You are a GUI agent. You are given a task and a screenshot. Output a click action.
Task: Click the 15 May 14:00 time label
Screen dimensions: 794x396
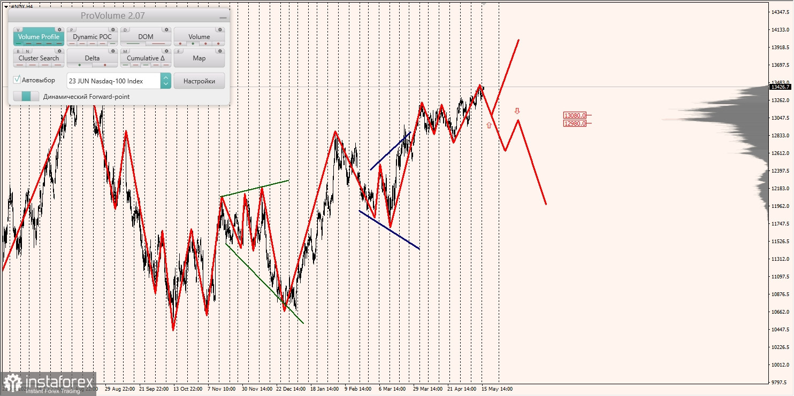pos(497,389)
